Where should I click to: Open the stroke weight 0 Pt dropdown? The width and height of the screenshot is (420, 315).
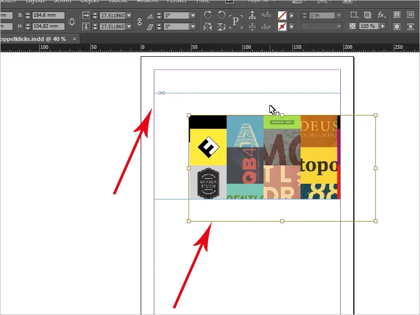click(339, 16)
